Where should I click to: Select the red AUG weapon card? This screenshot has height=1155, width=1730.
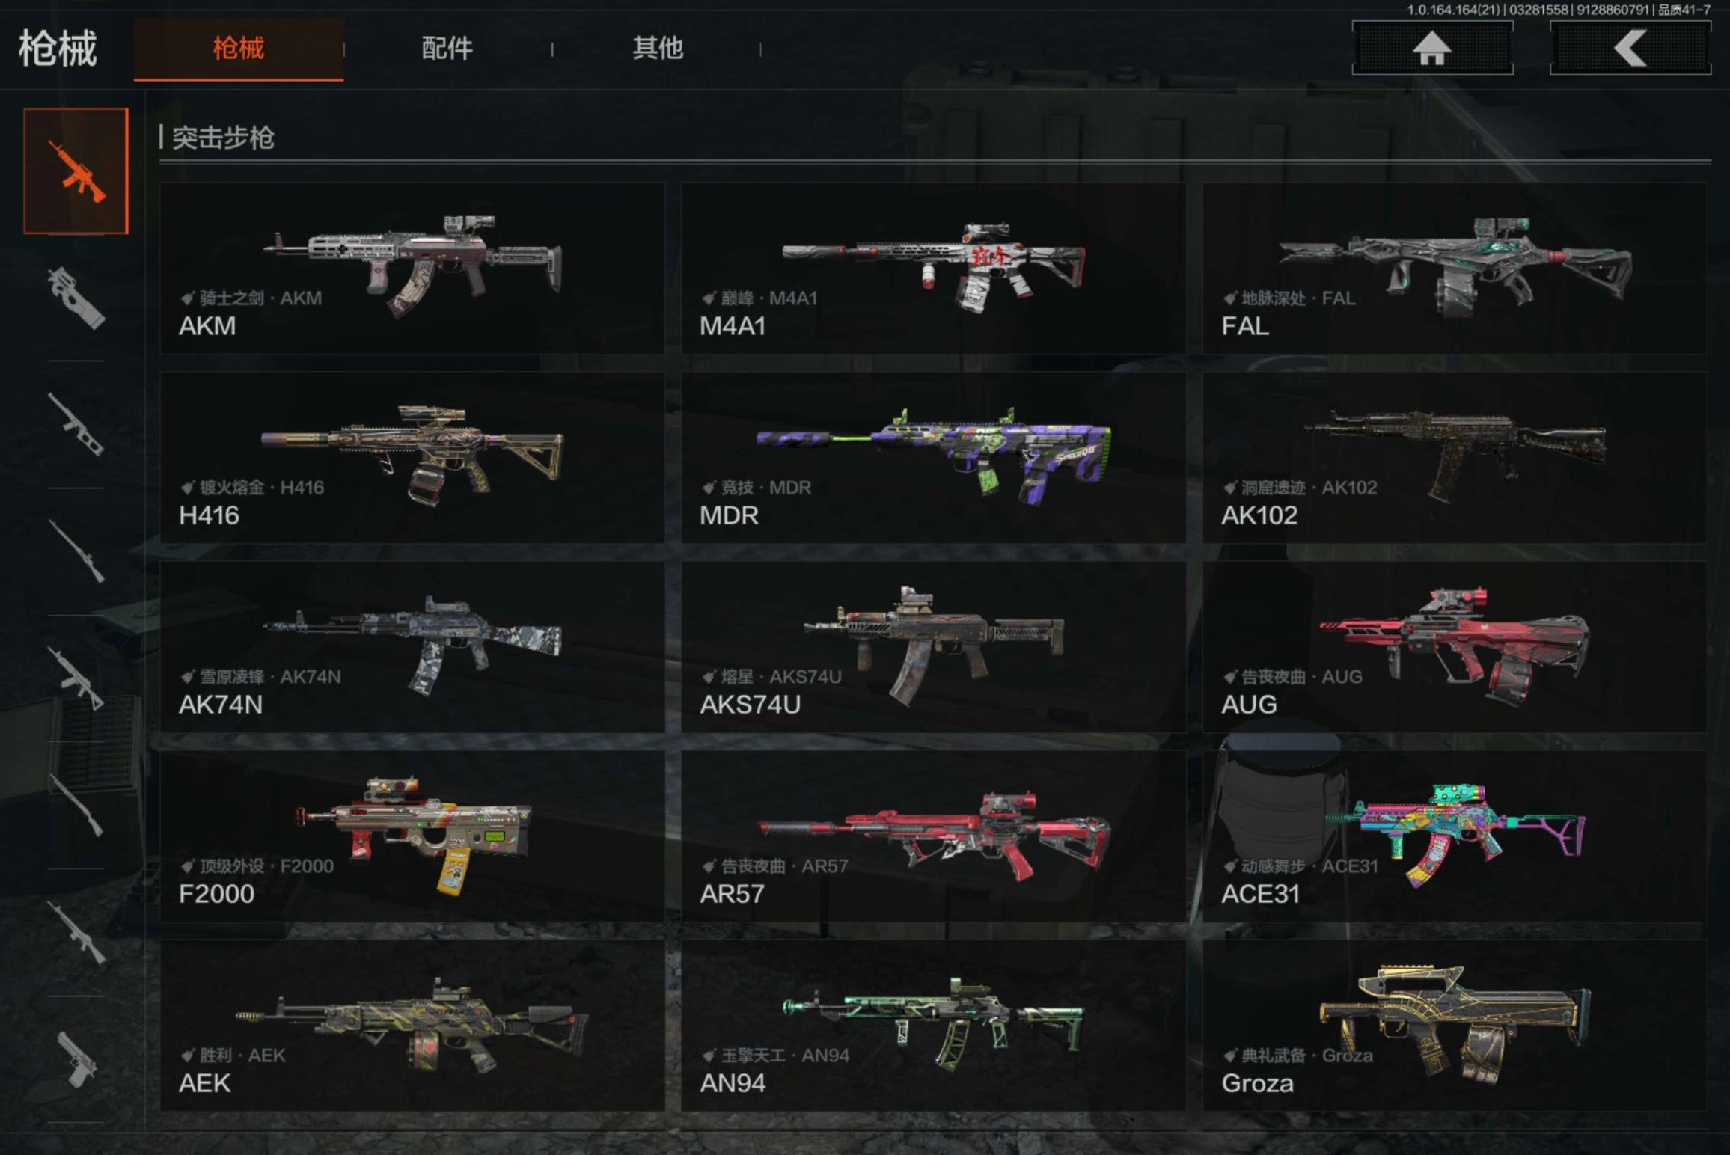click(x=1455, y=646)
